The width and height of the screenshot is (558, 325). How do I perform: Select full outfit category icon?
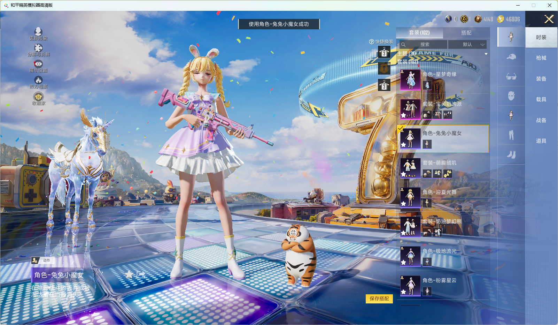click(x=511, y=37)
